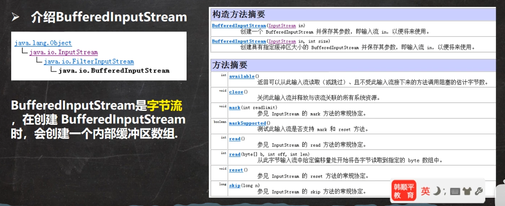Click the read() no-argument method link

(235, 139)
